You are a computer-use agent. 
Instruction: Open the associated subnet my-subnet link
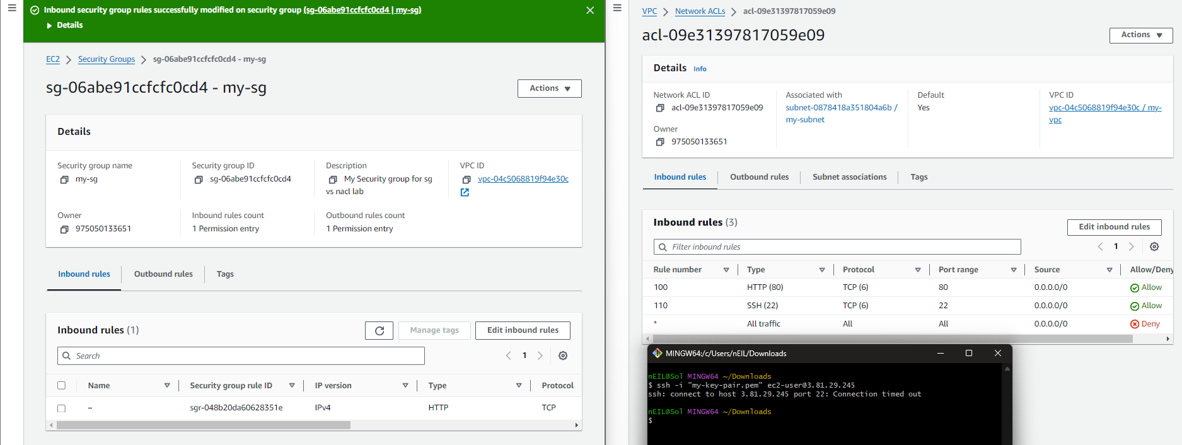841,113
